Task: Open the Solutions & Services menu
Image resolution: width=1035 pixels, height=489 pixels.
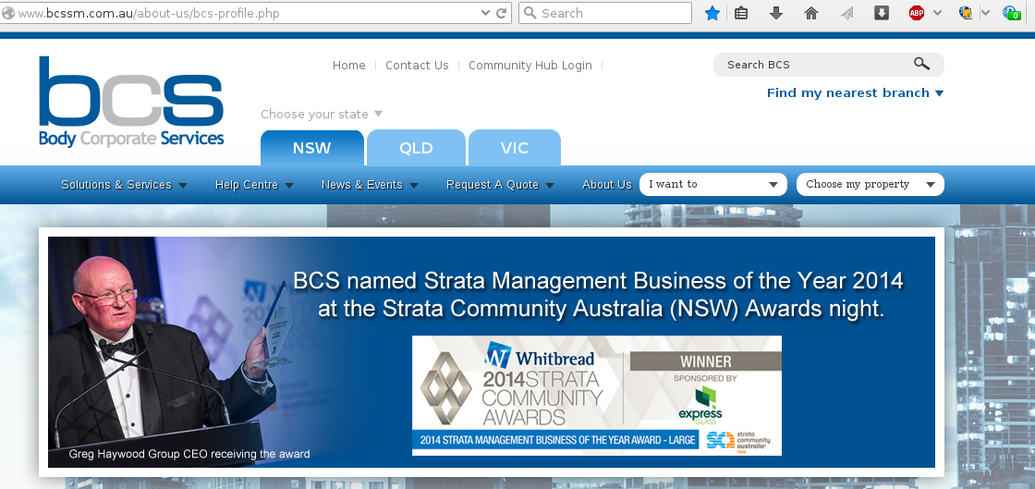Action: click(x=124, y=185)
